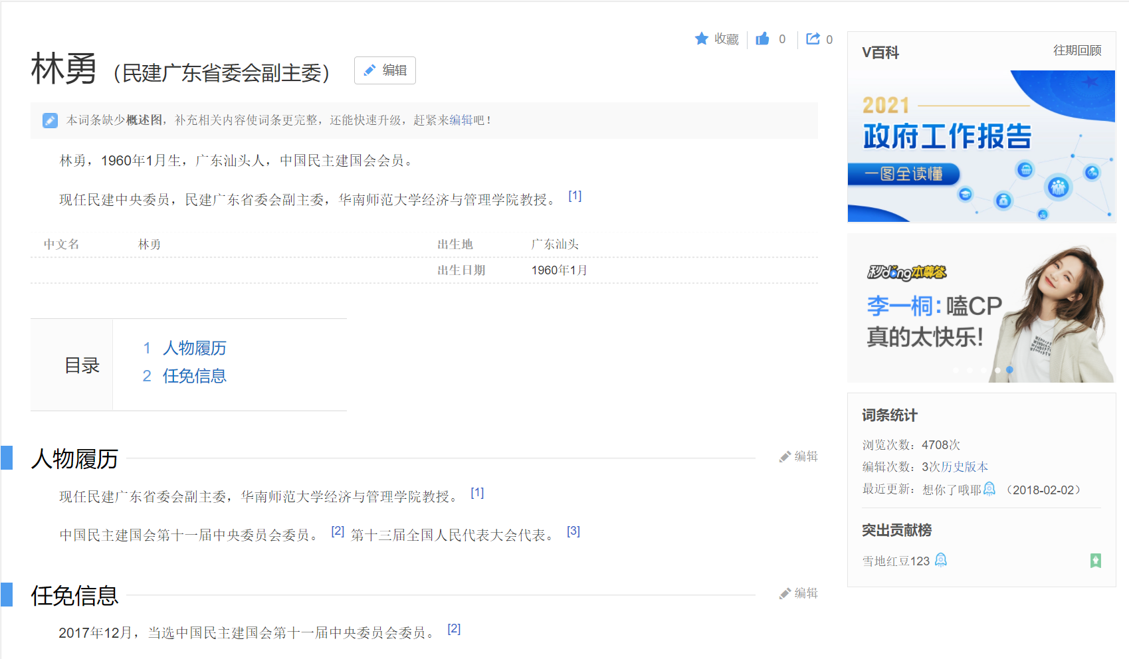Click rocket badge next to 想你了哦耶
Image resolution: width=1129 pixels, height=659 pixels.
point(989,489)
